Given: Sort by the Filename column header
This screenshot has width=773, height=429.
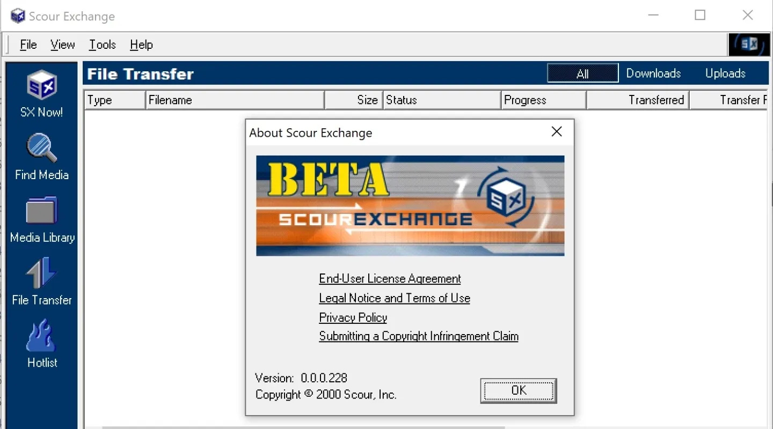Looking at the screenshot, I should 235,100.
